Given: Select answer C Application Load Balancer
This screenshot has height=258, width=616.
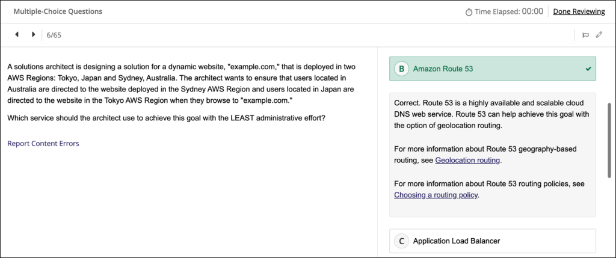Looking at the screenshot, I should [x=493, y=241].
